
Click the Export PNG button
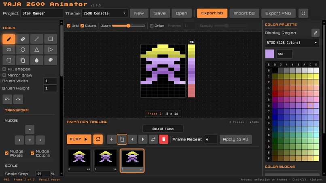pyautogui.click(x=278, y=13)
